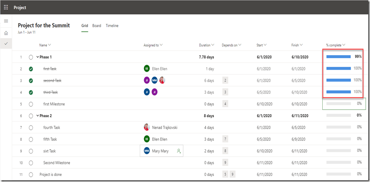Screen dimensions: 370x182
Task: Open the checkmark projects sidebar icon
Action: (x=6, y=44)
